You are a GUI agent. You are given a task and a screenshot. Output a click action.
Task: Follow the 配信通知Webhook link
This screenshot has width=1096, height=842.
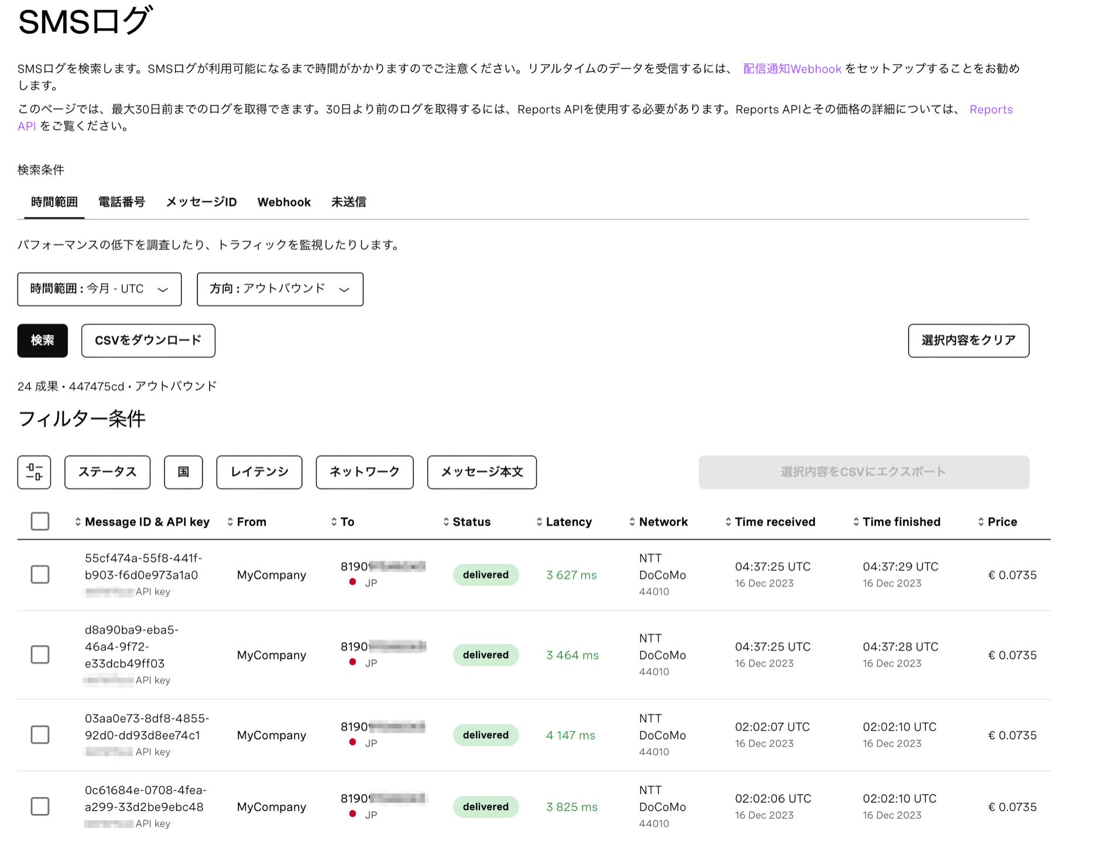(792, 69)
